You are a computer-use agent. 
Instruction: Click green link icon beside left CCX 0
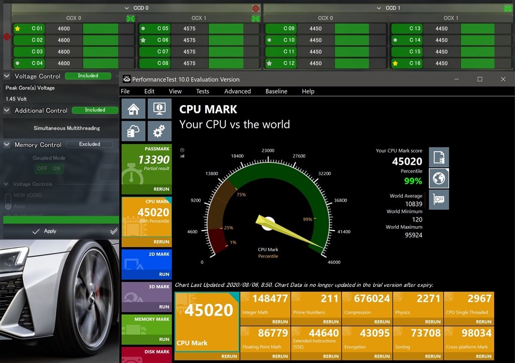(130, 19)
